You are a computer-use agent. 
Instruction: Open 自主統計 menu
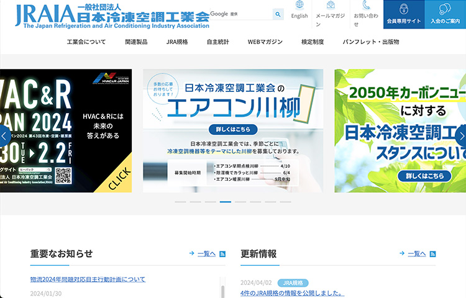coord(218,42)
